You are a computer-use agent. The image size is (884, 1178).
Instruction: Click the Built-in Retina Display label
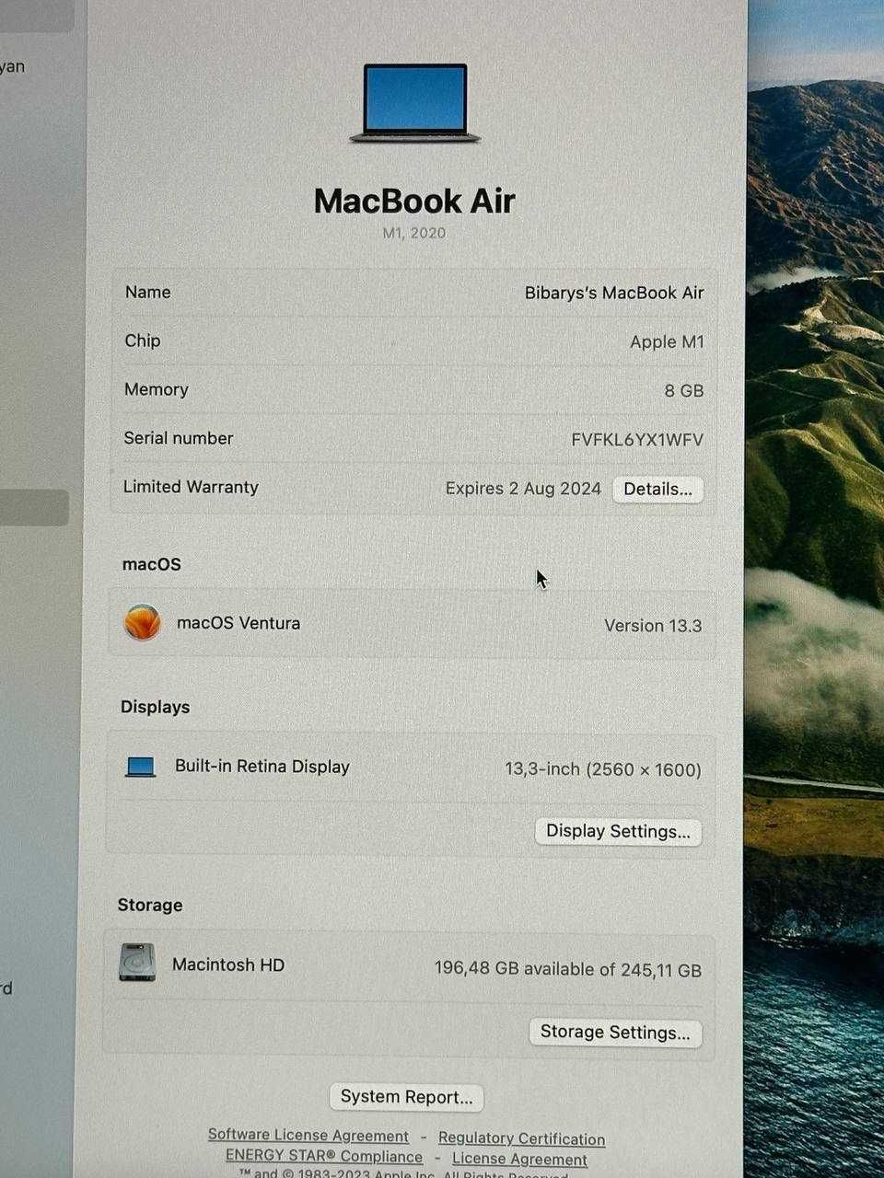(262, 767)
